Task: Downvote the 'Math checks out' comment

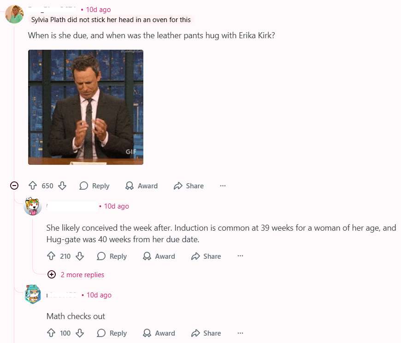Action: click(80, 333)
